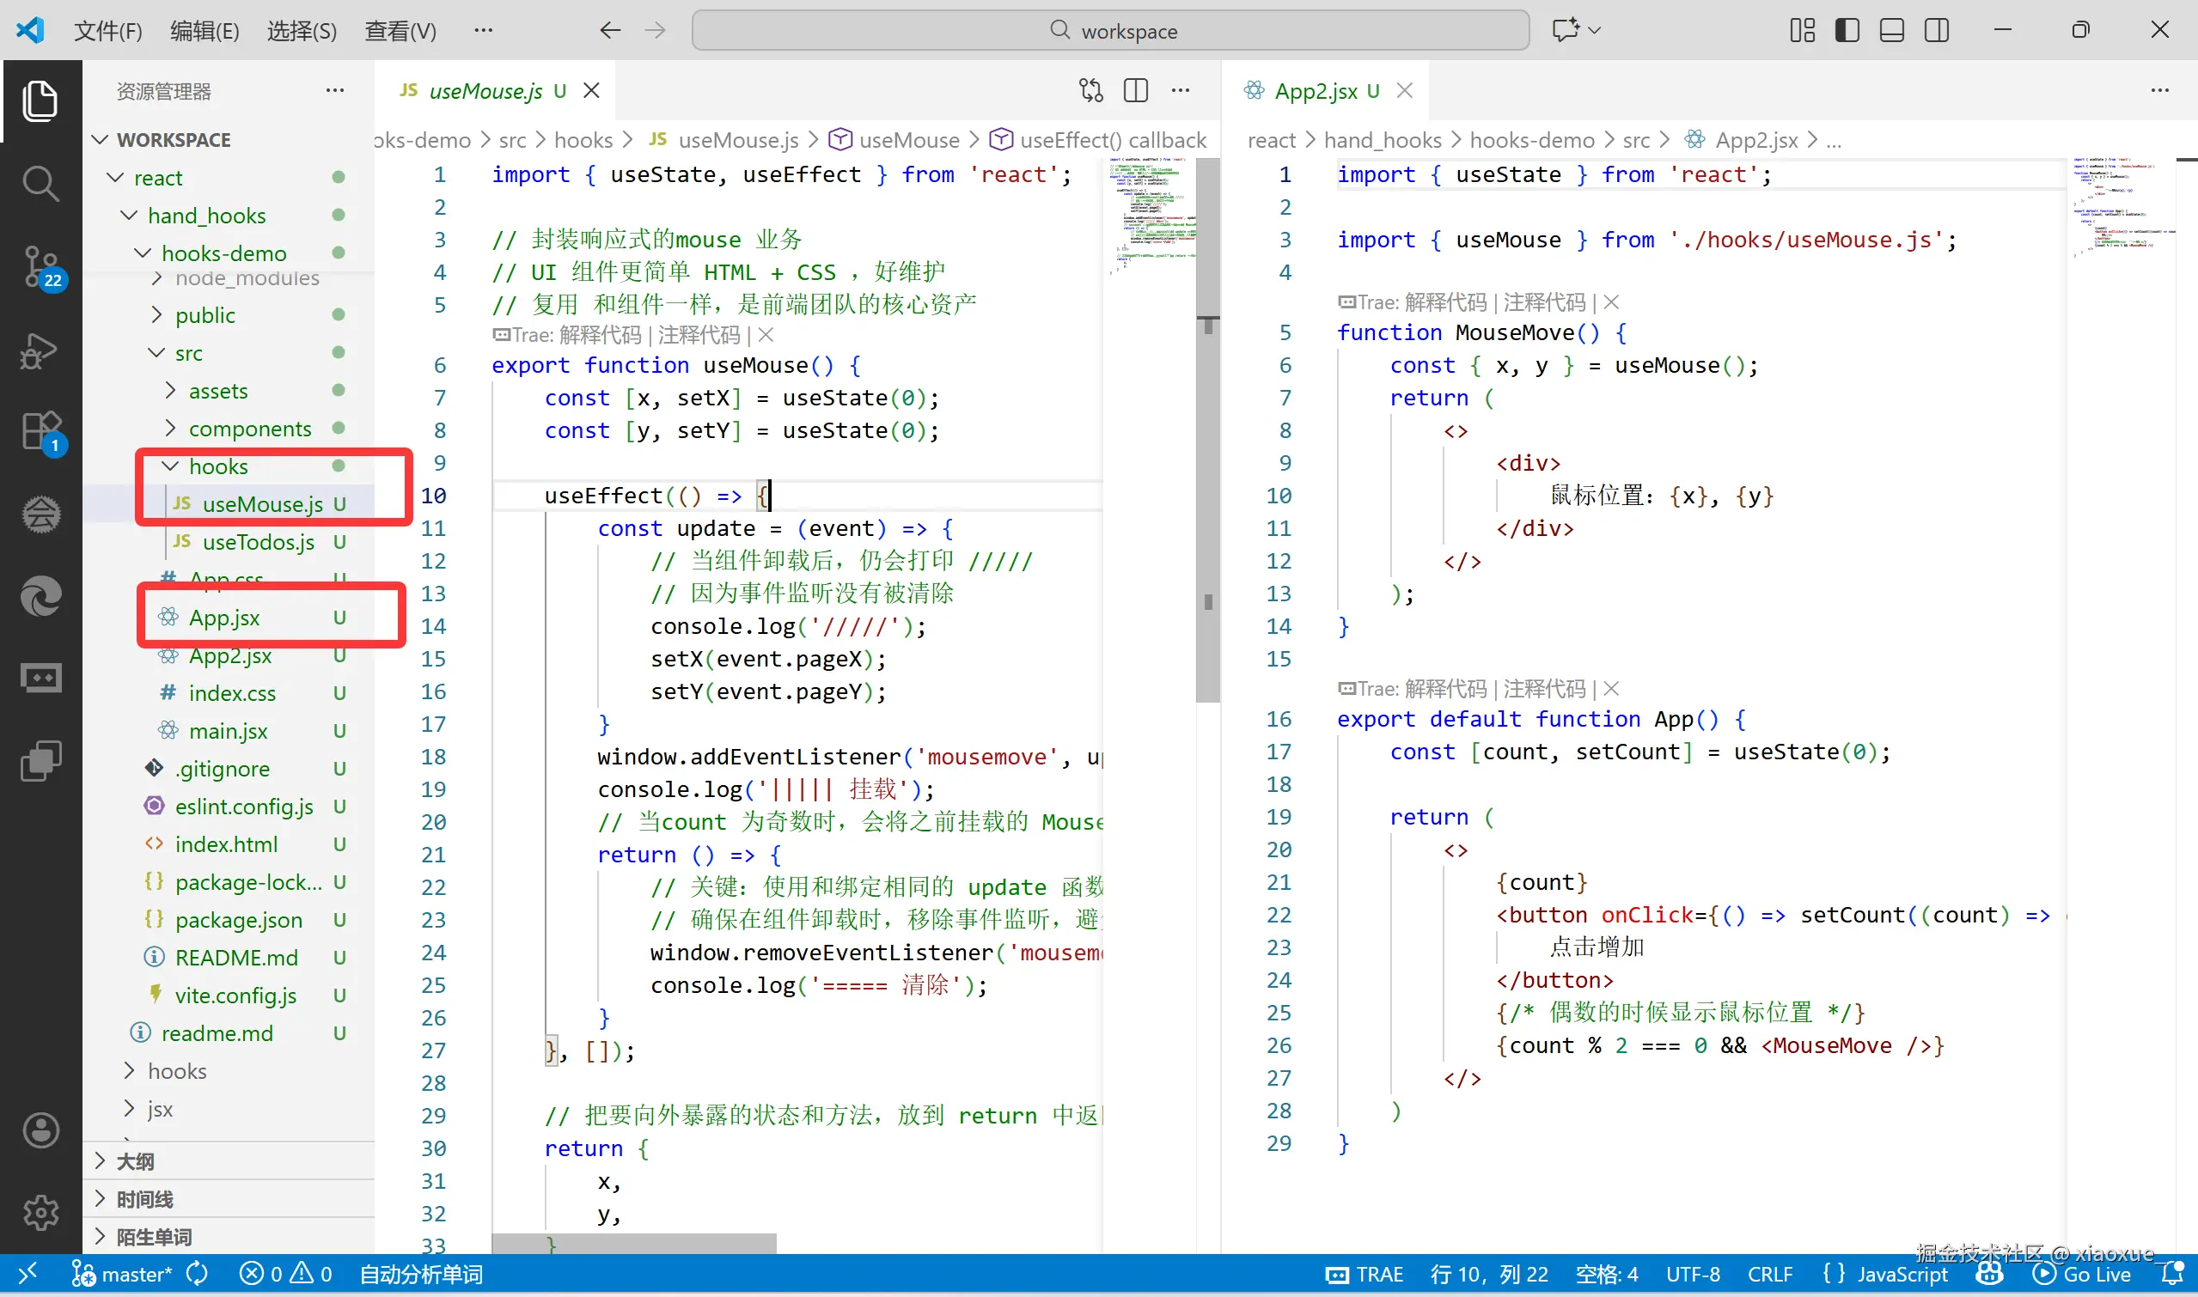Click the open changes compare icon

pos(1091,90)
